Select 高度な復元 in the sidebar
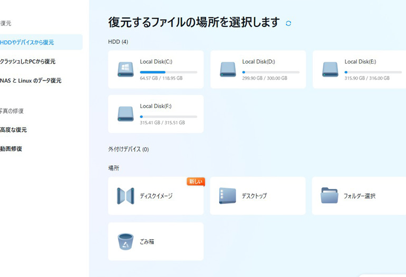This screenshot has height=277, width=406. [x=14, y=130]
